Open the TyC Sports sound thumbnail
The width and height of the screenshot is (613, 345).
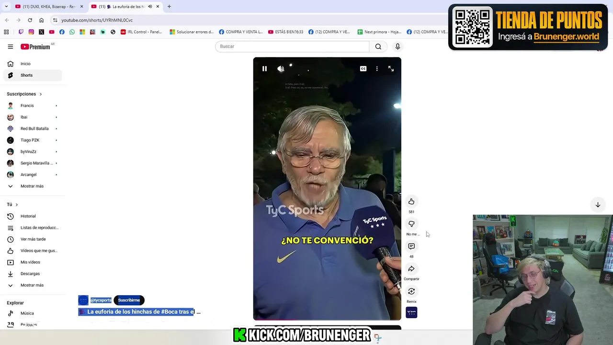(x=411, y=312)
